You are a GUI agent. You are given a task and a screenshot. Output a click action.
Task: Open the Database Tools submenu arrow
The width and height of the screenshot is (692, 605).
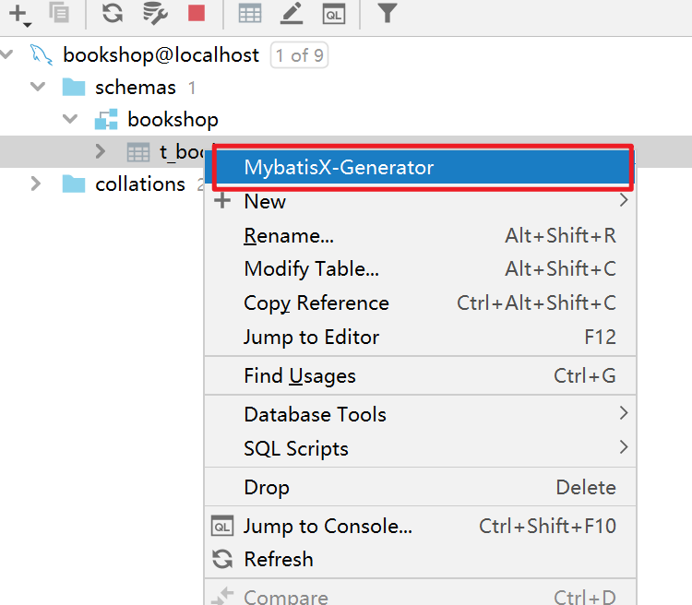623,413
